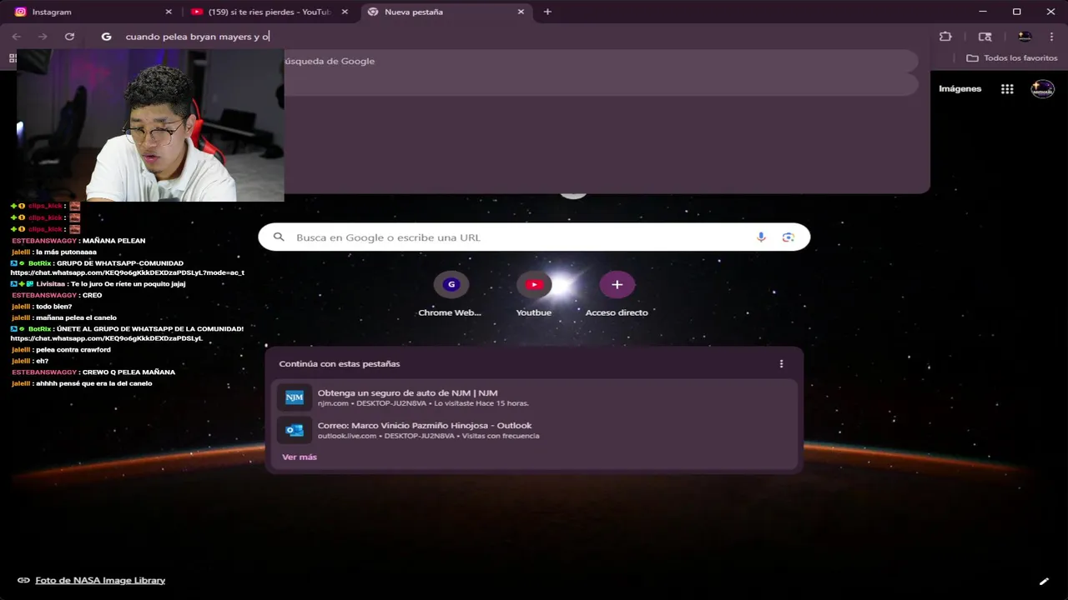Customize Chrome with the pencil icon
Screen dimensions: 1068x600
click(x=1043, y=581)
